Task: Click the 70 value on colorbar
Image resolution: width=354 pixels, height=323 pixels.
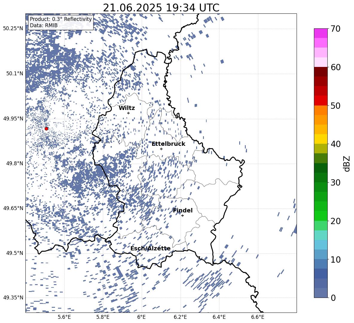Action: [335, 29]
